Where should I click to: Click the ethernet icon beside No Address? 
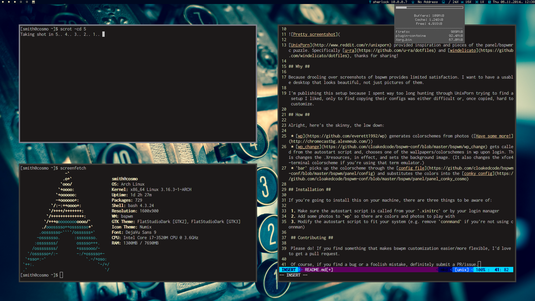coord(413,2)
